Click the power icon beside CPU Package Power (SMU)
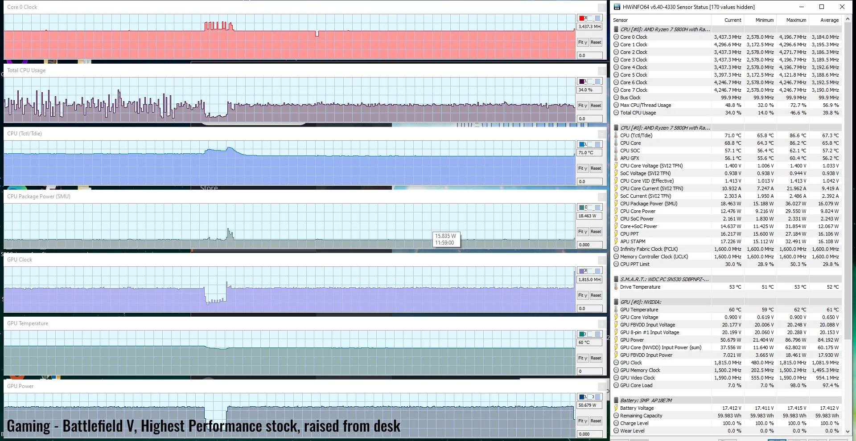 pos(616,204)
